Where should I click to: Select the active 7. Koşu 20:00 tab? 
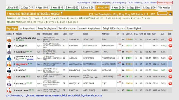[x=103, y=7]
